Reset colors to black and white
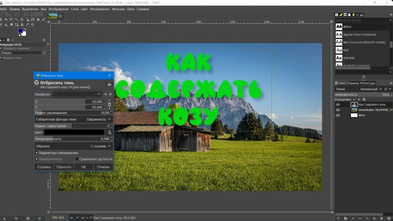The height and width of the screenshot is (221, 393). tap(19, 35)
